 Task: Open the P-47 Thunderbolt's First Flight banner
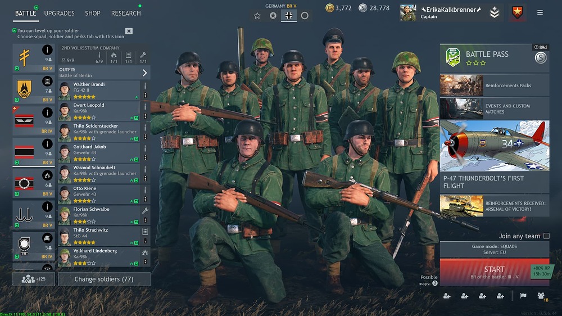[494, 156]
